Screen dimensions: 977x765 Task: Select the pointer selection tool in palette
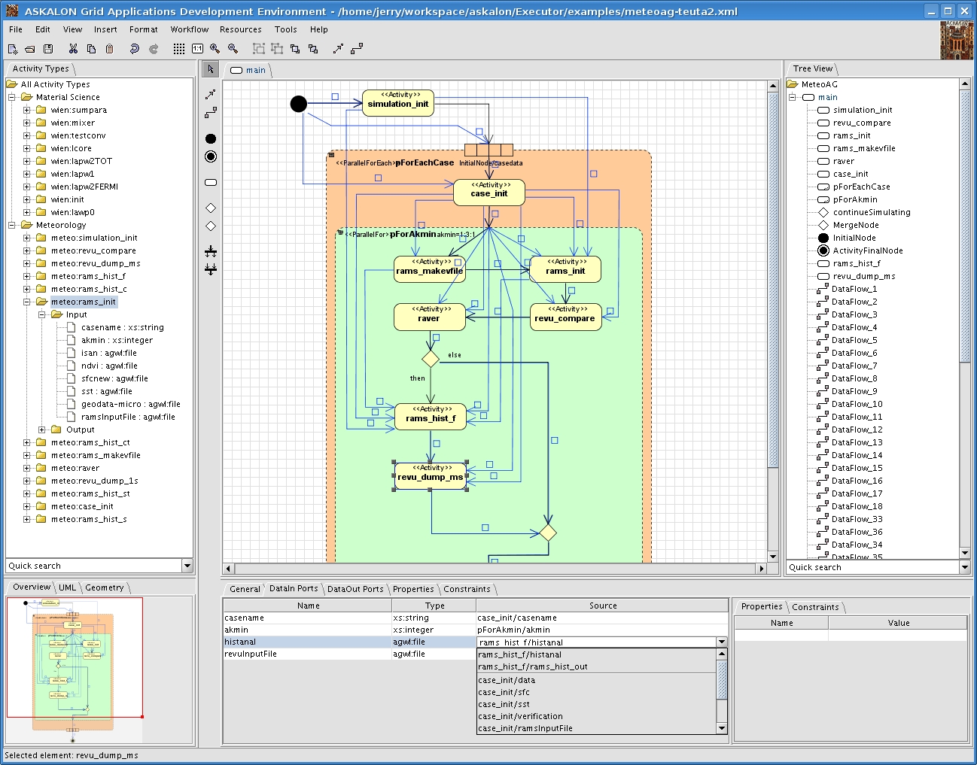211,69
